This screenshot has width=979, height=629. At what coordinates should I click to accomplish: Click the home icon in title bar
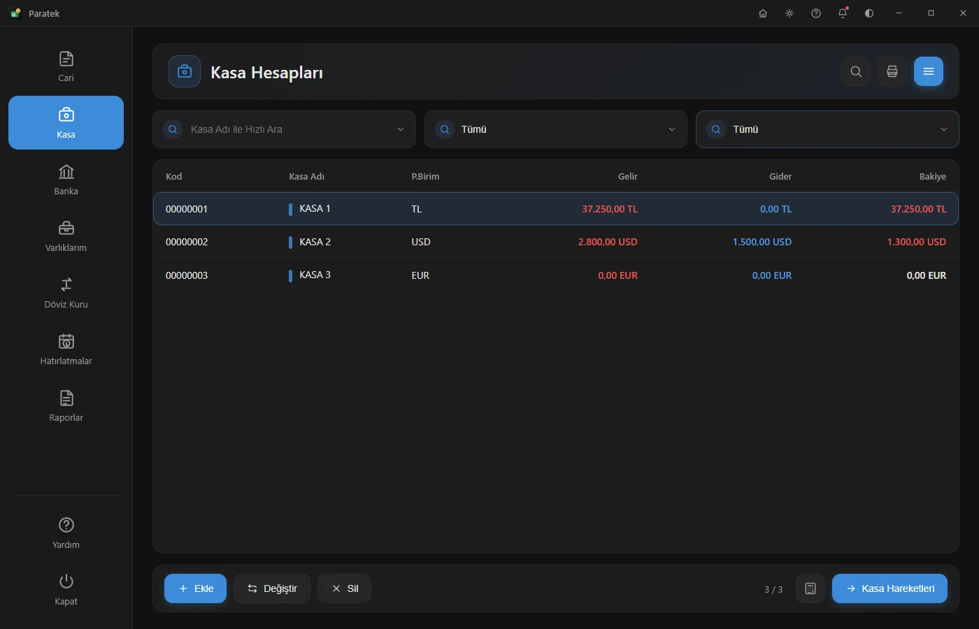(x=763, y=13)
